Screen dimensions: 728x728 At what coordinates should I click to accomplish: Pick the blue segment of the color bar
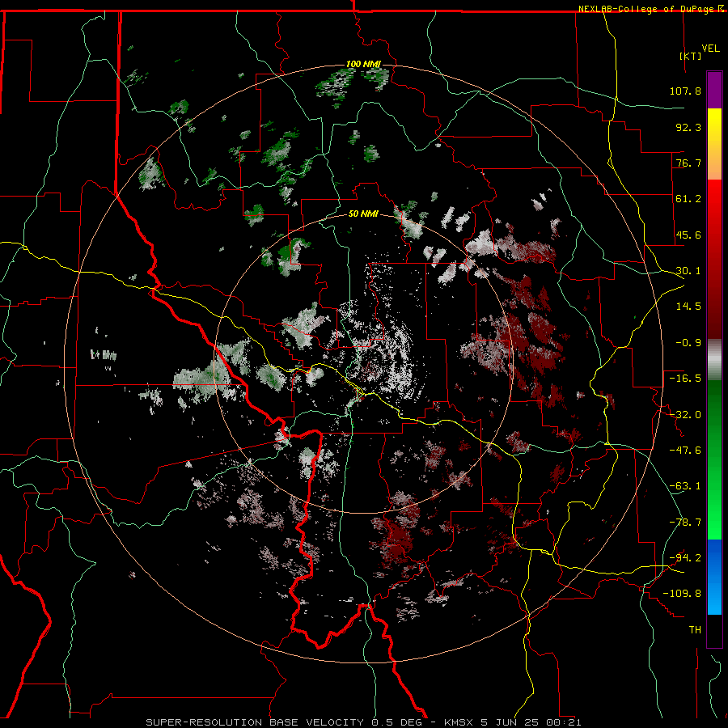(x=714, y=577)
